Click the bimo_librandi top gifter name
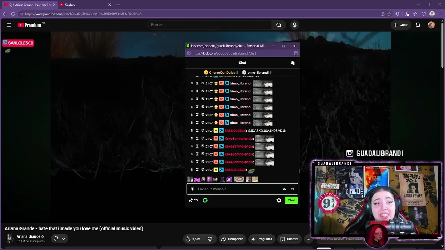This screenshot has height=250, width=445. (x=258, y=73)
